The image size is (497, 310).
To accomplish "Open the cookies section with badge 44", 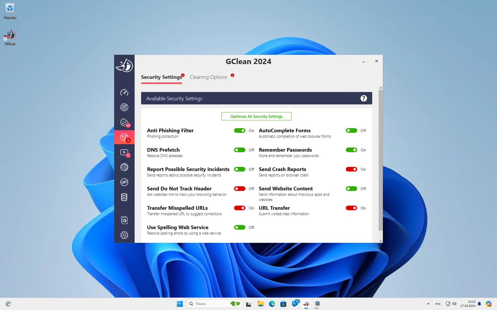I will [x=125, y=122].
